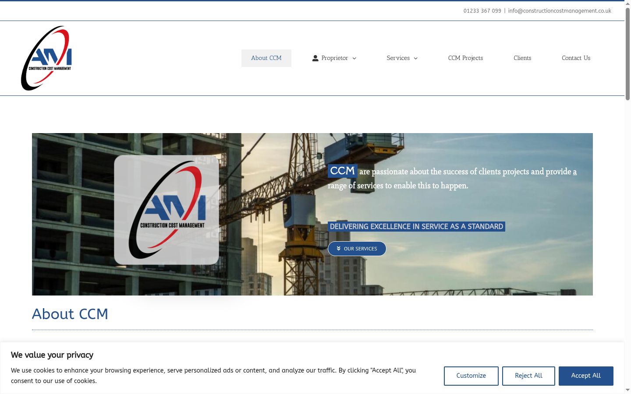The image size is (631, 394).
Task: Click the scrollbar down arrow
Action: click(627, 390)
